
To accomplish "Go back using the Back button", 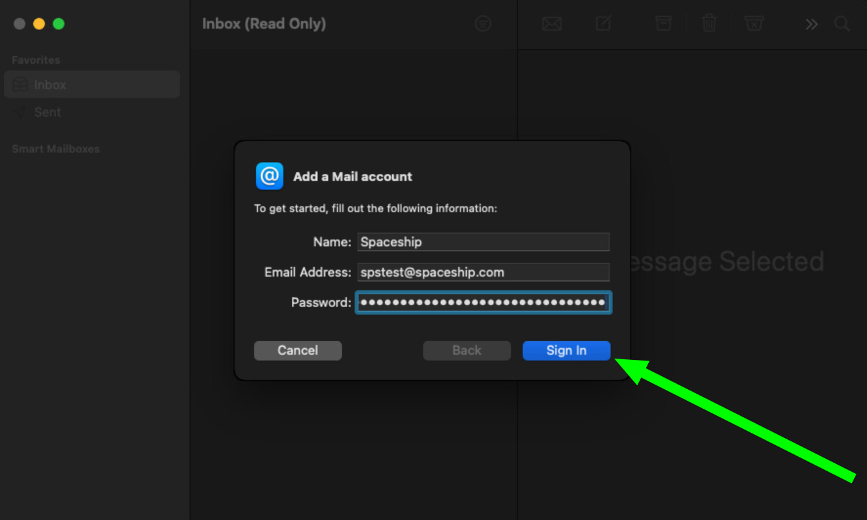I will [466, 350].
